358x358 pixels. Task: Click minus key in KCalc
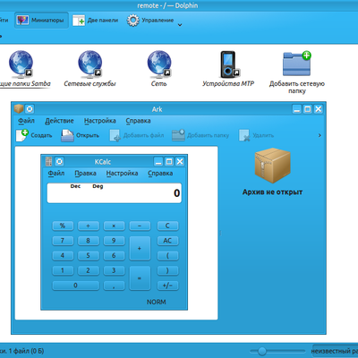140,226
